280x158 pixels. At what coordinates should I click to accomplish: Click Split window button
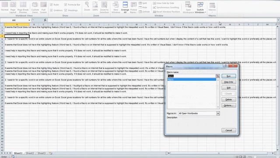[x=143, y=3]
